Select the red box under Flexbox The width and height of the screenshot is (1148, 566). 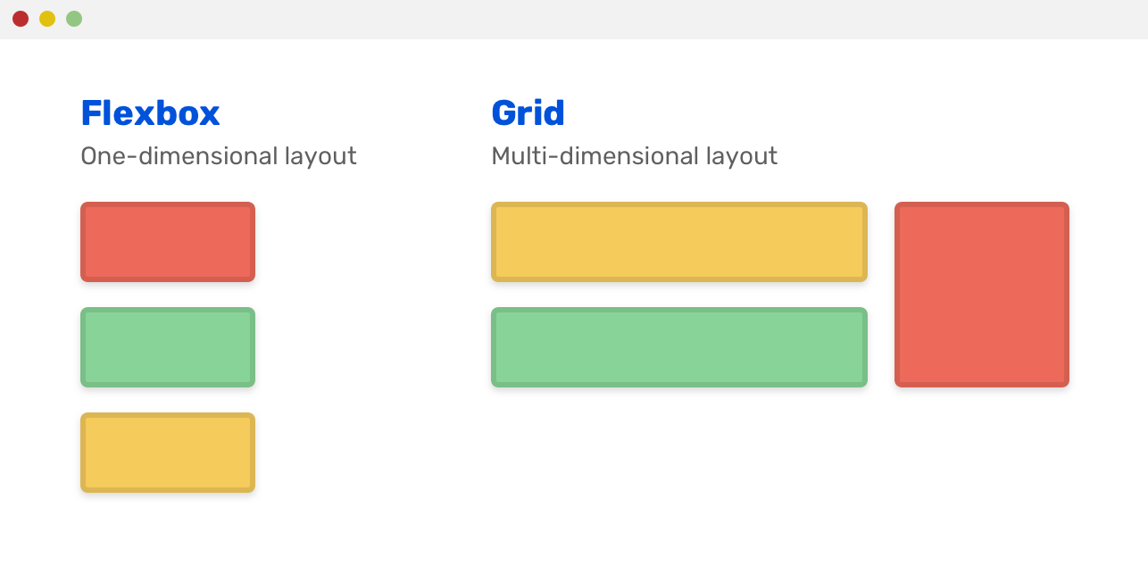pos(168,242)
